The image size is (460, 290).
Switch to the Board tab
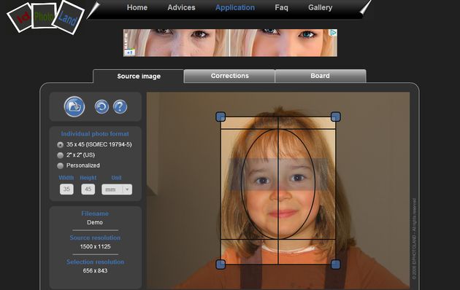tap(321, 76)
